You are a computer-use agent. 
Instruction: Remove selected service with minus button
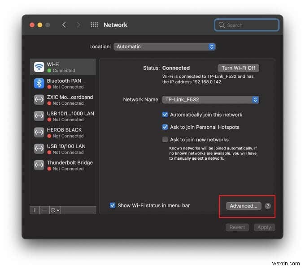pos(44,210)
